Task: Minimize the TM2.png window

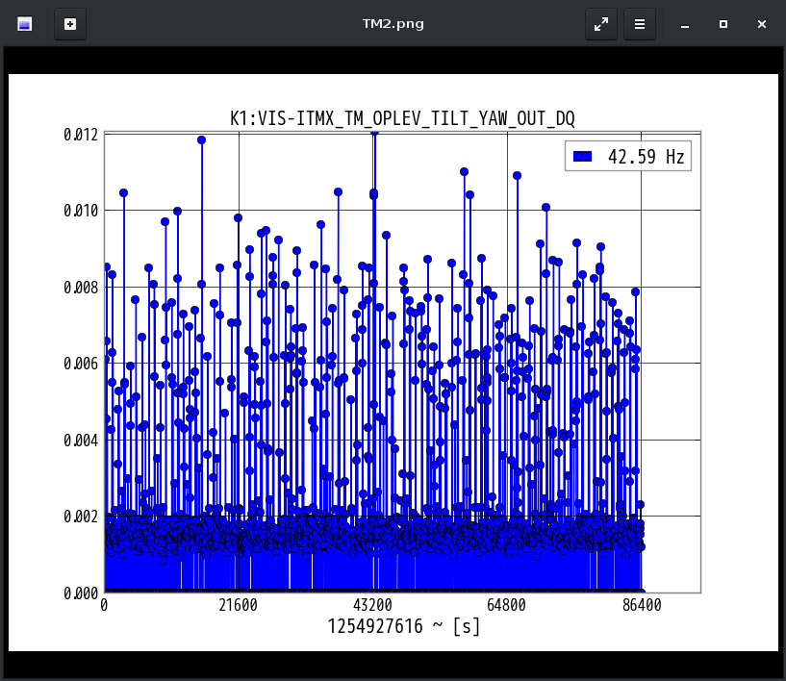Action: [685, 24]
